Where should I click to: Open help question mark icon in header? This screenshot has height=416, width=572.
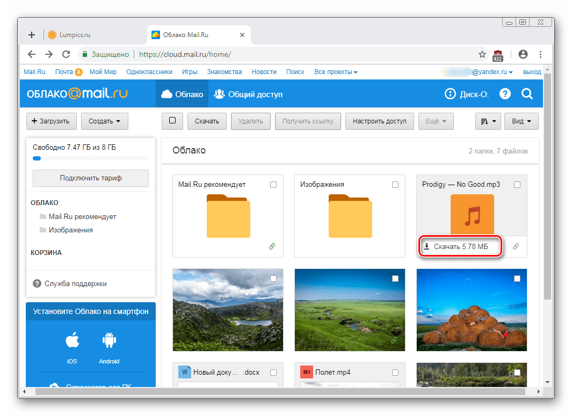coord(505,94)
